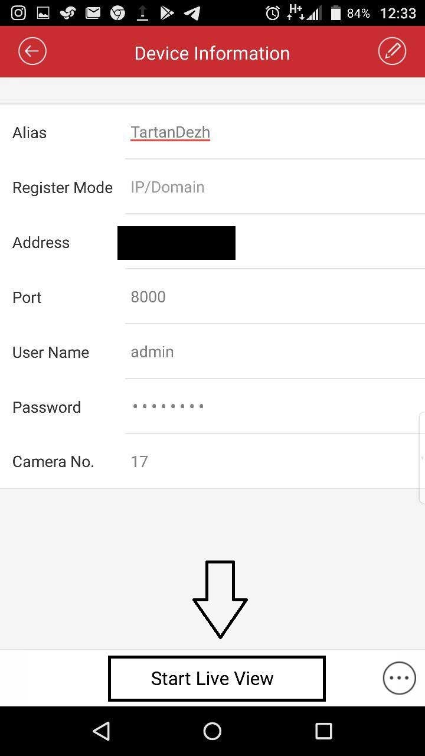Tap the Android home circle button
The image size is (425, 756).
point(212,731)
